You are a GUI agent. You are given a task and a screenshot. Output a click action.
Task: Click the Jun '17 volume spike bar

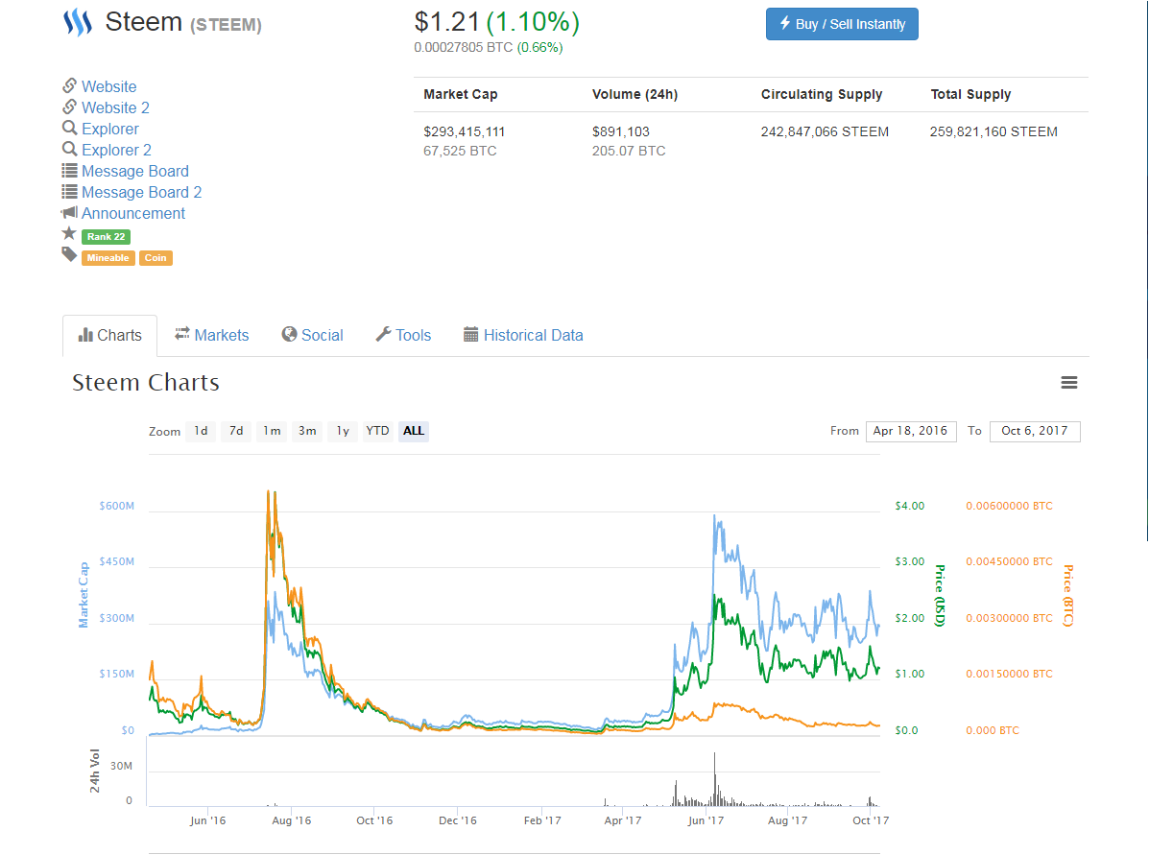(714, 779)
